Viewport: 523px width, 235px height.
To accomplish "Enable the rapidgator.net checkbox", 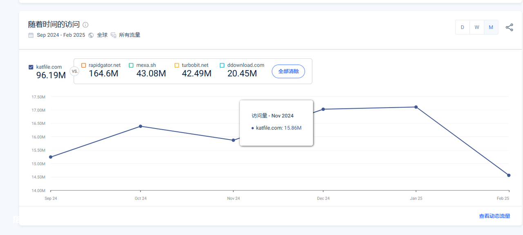I will [84, 65].
